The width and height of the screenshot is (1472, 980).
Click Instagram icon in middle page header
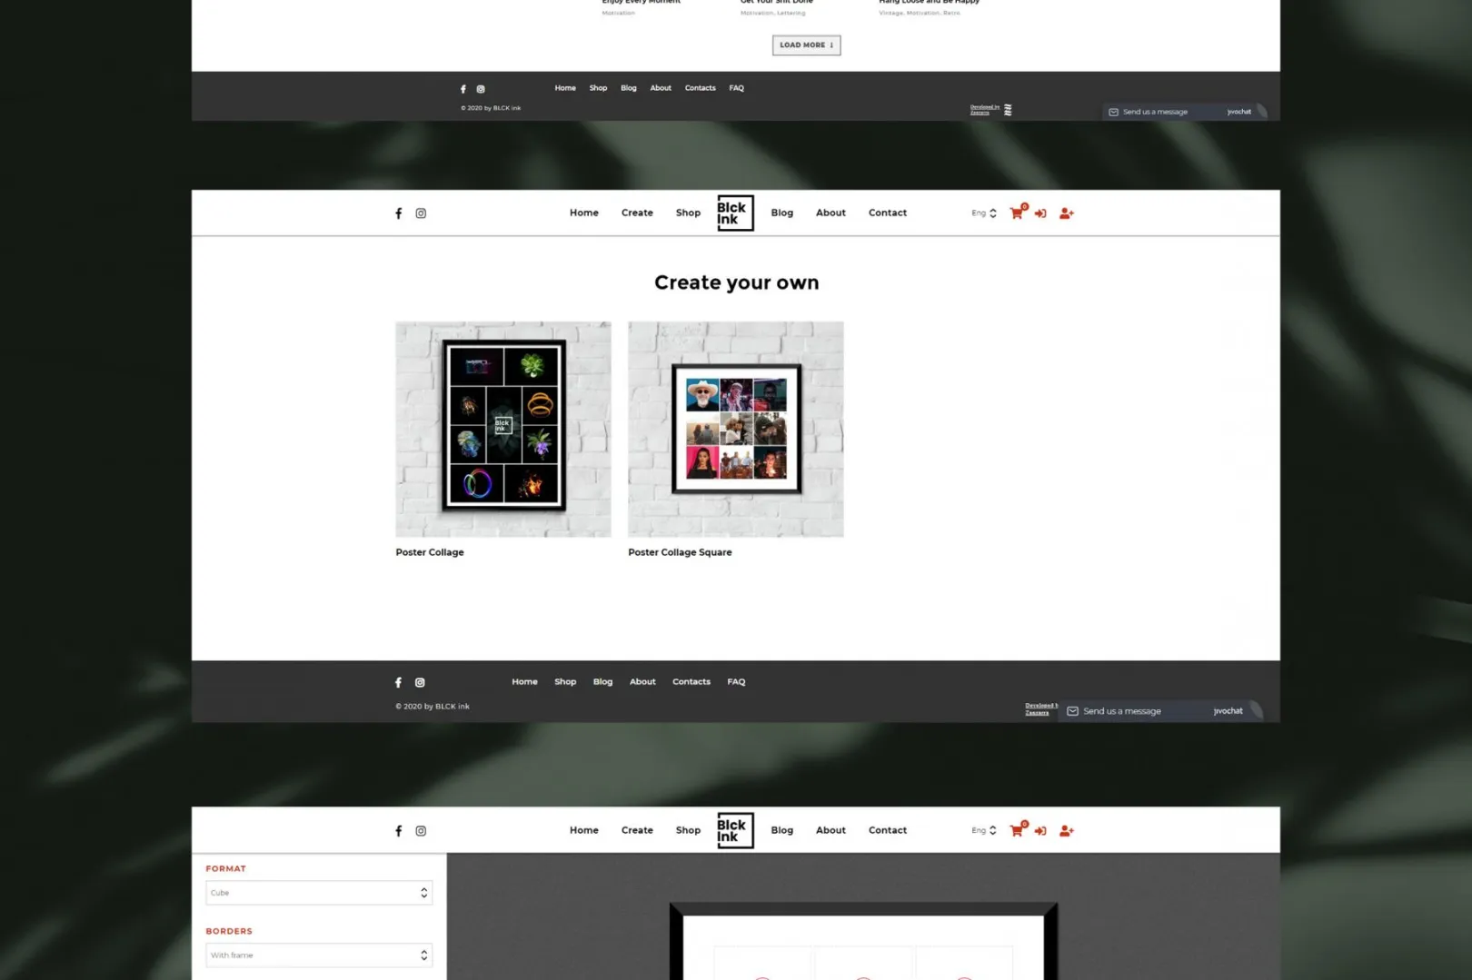pos(421,213)
